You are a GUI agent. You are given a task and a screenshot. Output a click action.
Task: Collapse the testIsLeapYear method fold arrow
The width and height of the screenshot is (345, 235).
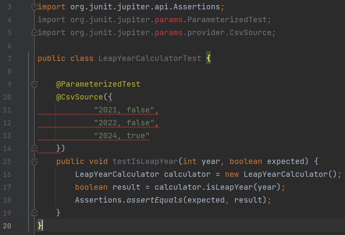(x=34, y=161)
